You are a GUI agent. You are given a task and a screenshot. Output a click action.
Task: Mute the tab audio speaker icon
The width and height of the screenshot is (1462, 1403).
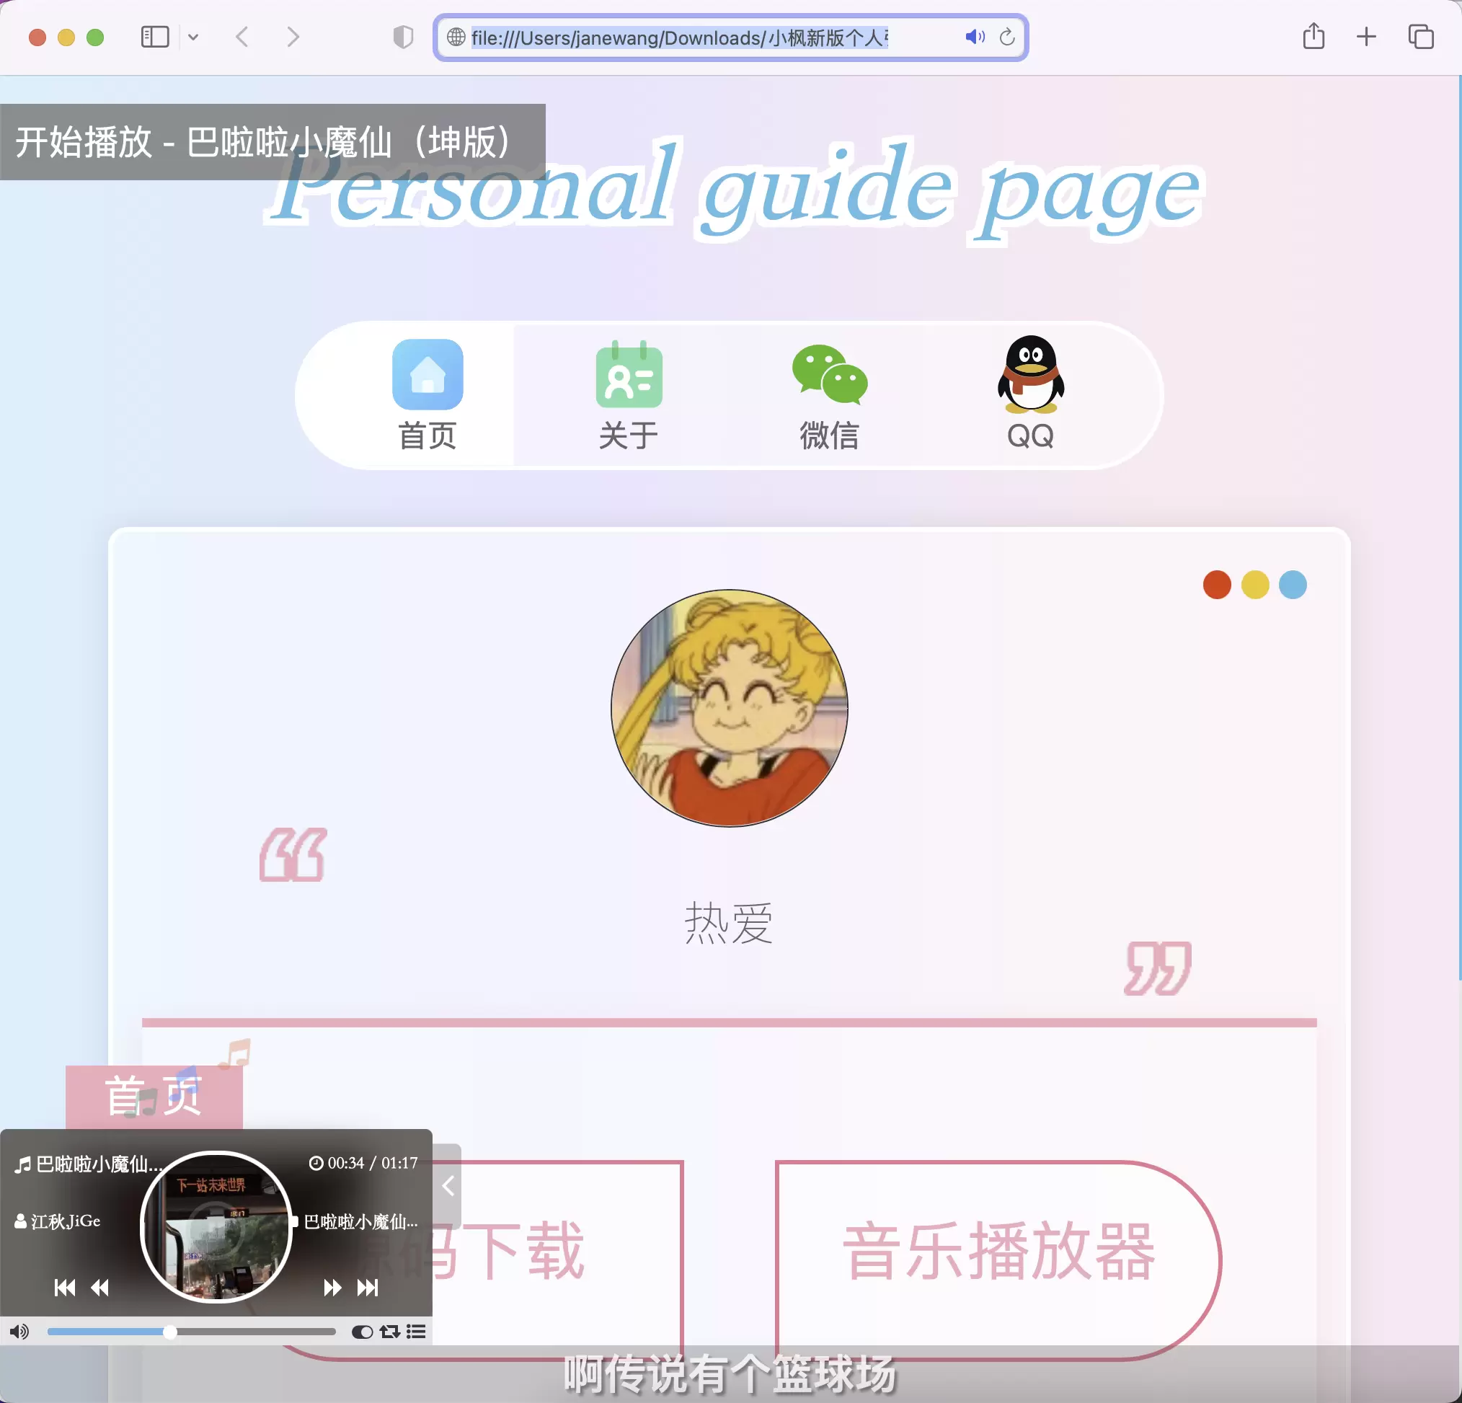[x=975, y=37]
